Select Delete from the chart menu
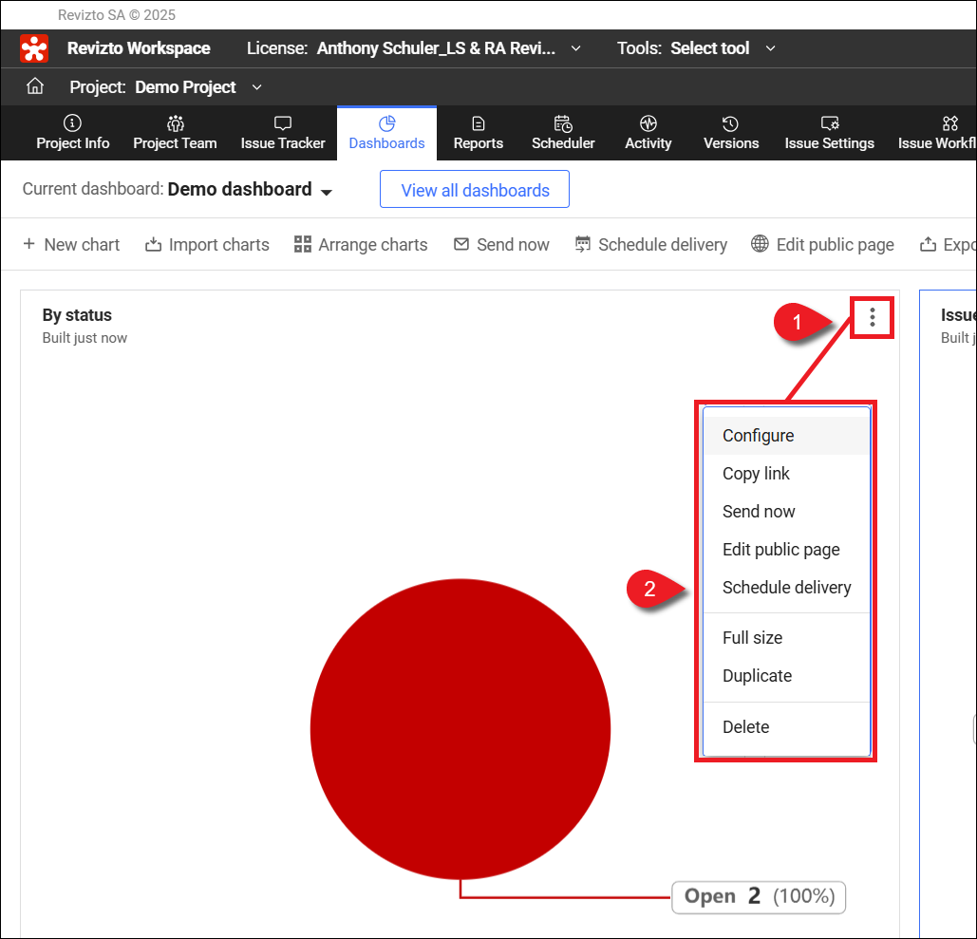 tap(745, 727)
